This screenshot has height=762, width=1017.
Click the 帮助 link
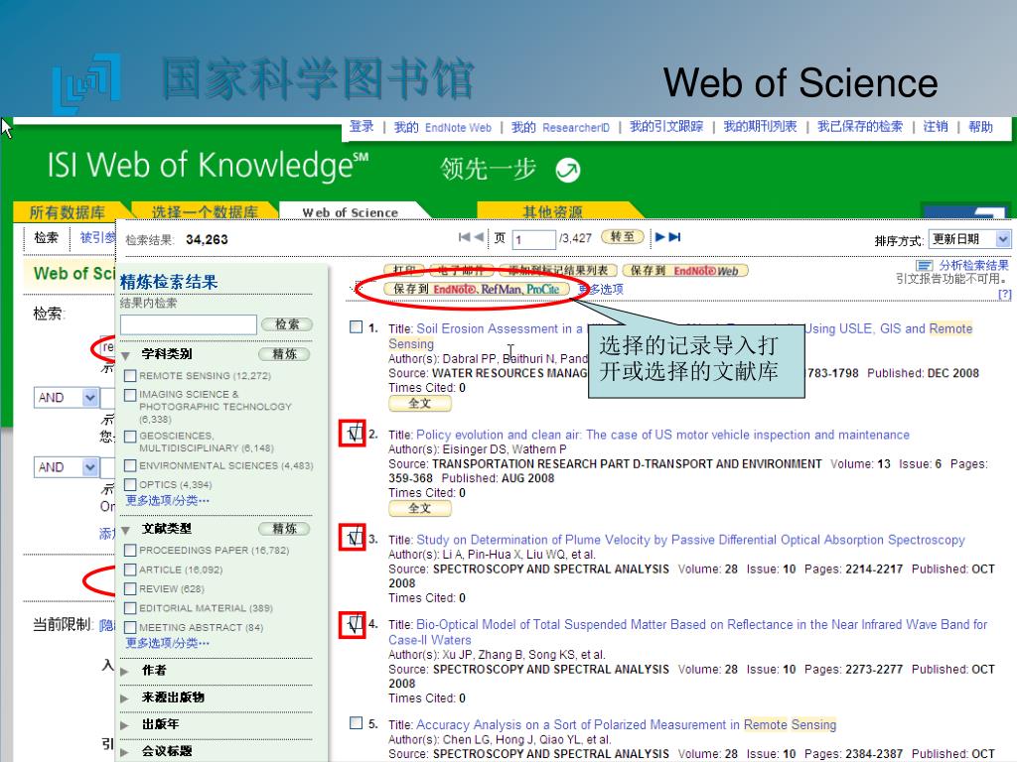tap(980, 126)
